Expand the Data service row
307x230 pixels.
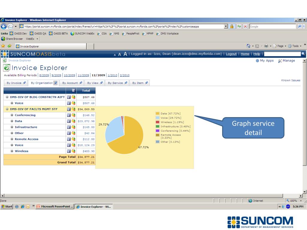coord(12,121)
